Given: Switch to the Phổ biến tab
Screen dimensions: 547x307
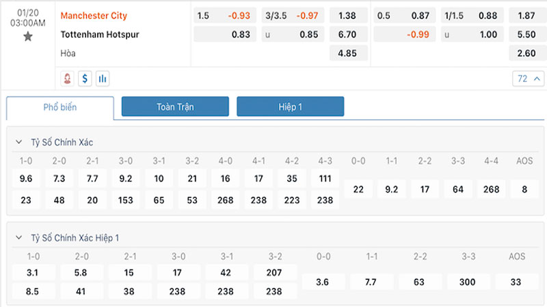Looking at the screenshot, I should click(x=60, y=107).
